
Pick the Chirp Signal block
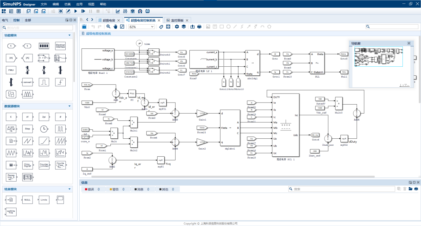click(28, 165)
